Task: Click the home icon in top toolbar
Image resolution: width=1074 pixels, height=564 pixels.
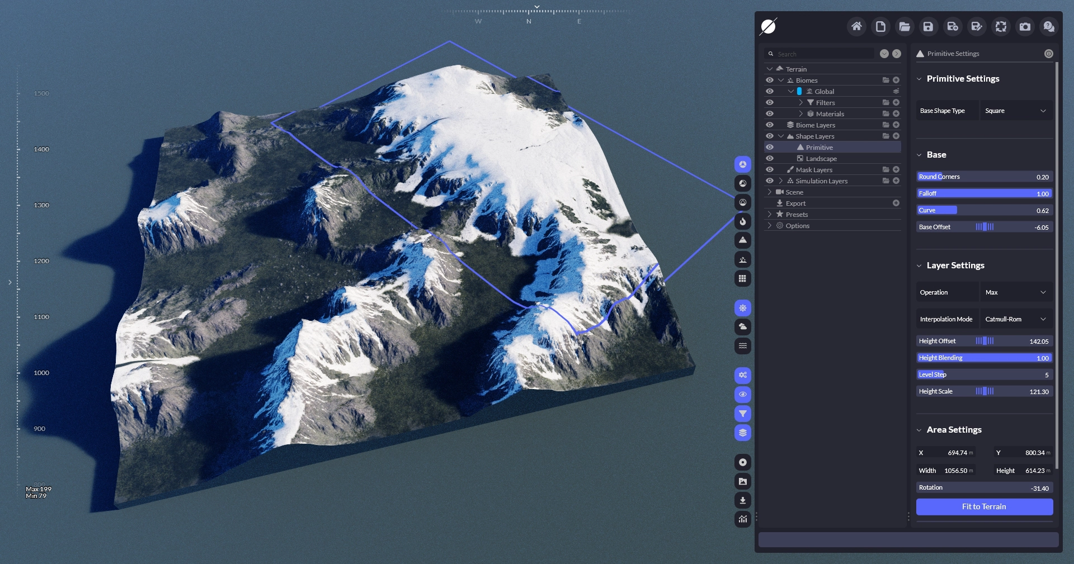Action: (856, 26)
